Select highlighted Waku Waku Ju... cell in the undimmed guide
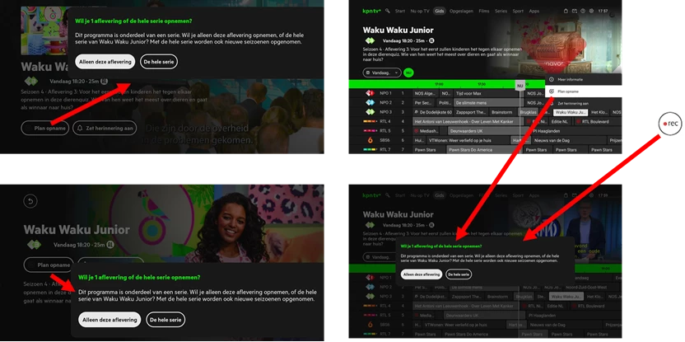The width and height of the screenshot is (685, 342). click(570, 112)
